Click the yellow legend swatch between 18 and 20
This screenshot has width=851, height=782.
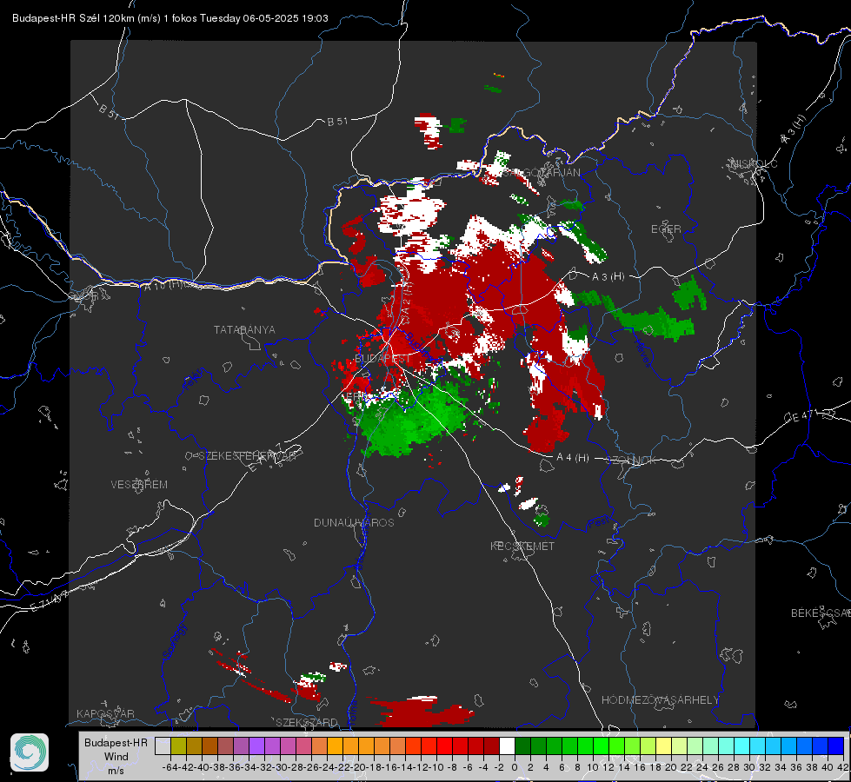click(663, 746)
